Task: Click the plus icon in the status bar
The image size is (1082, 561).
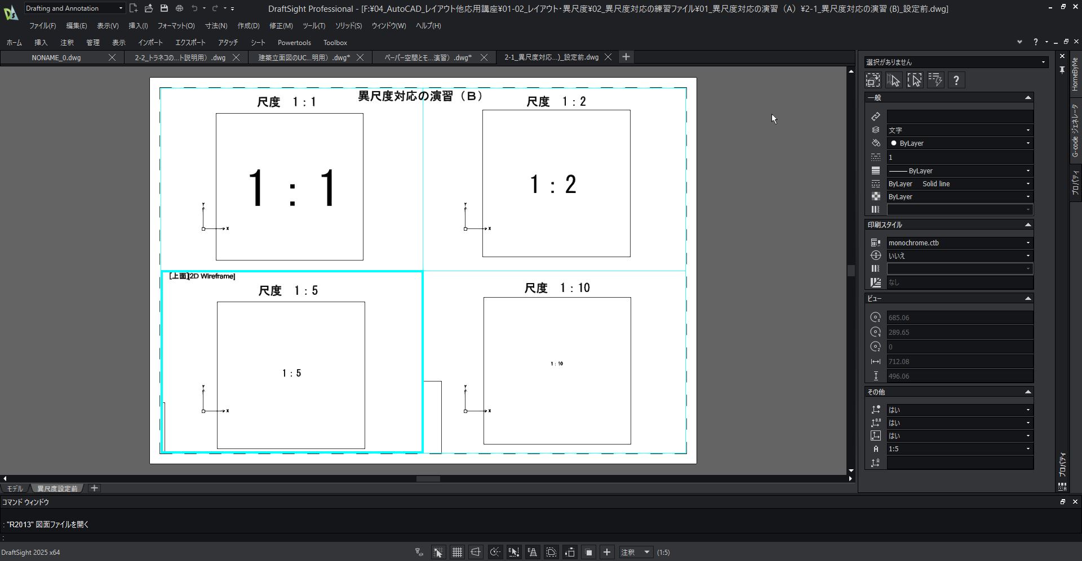Action: pyautogui.click(x=607, y=553)
